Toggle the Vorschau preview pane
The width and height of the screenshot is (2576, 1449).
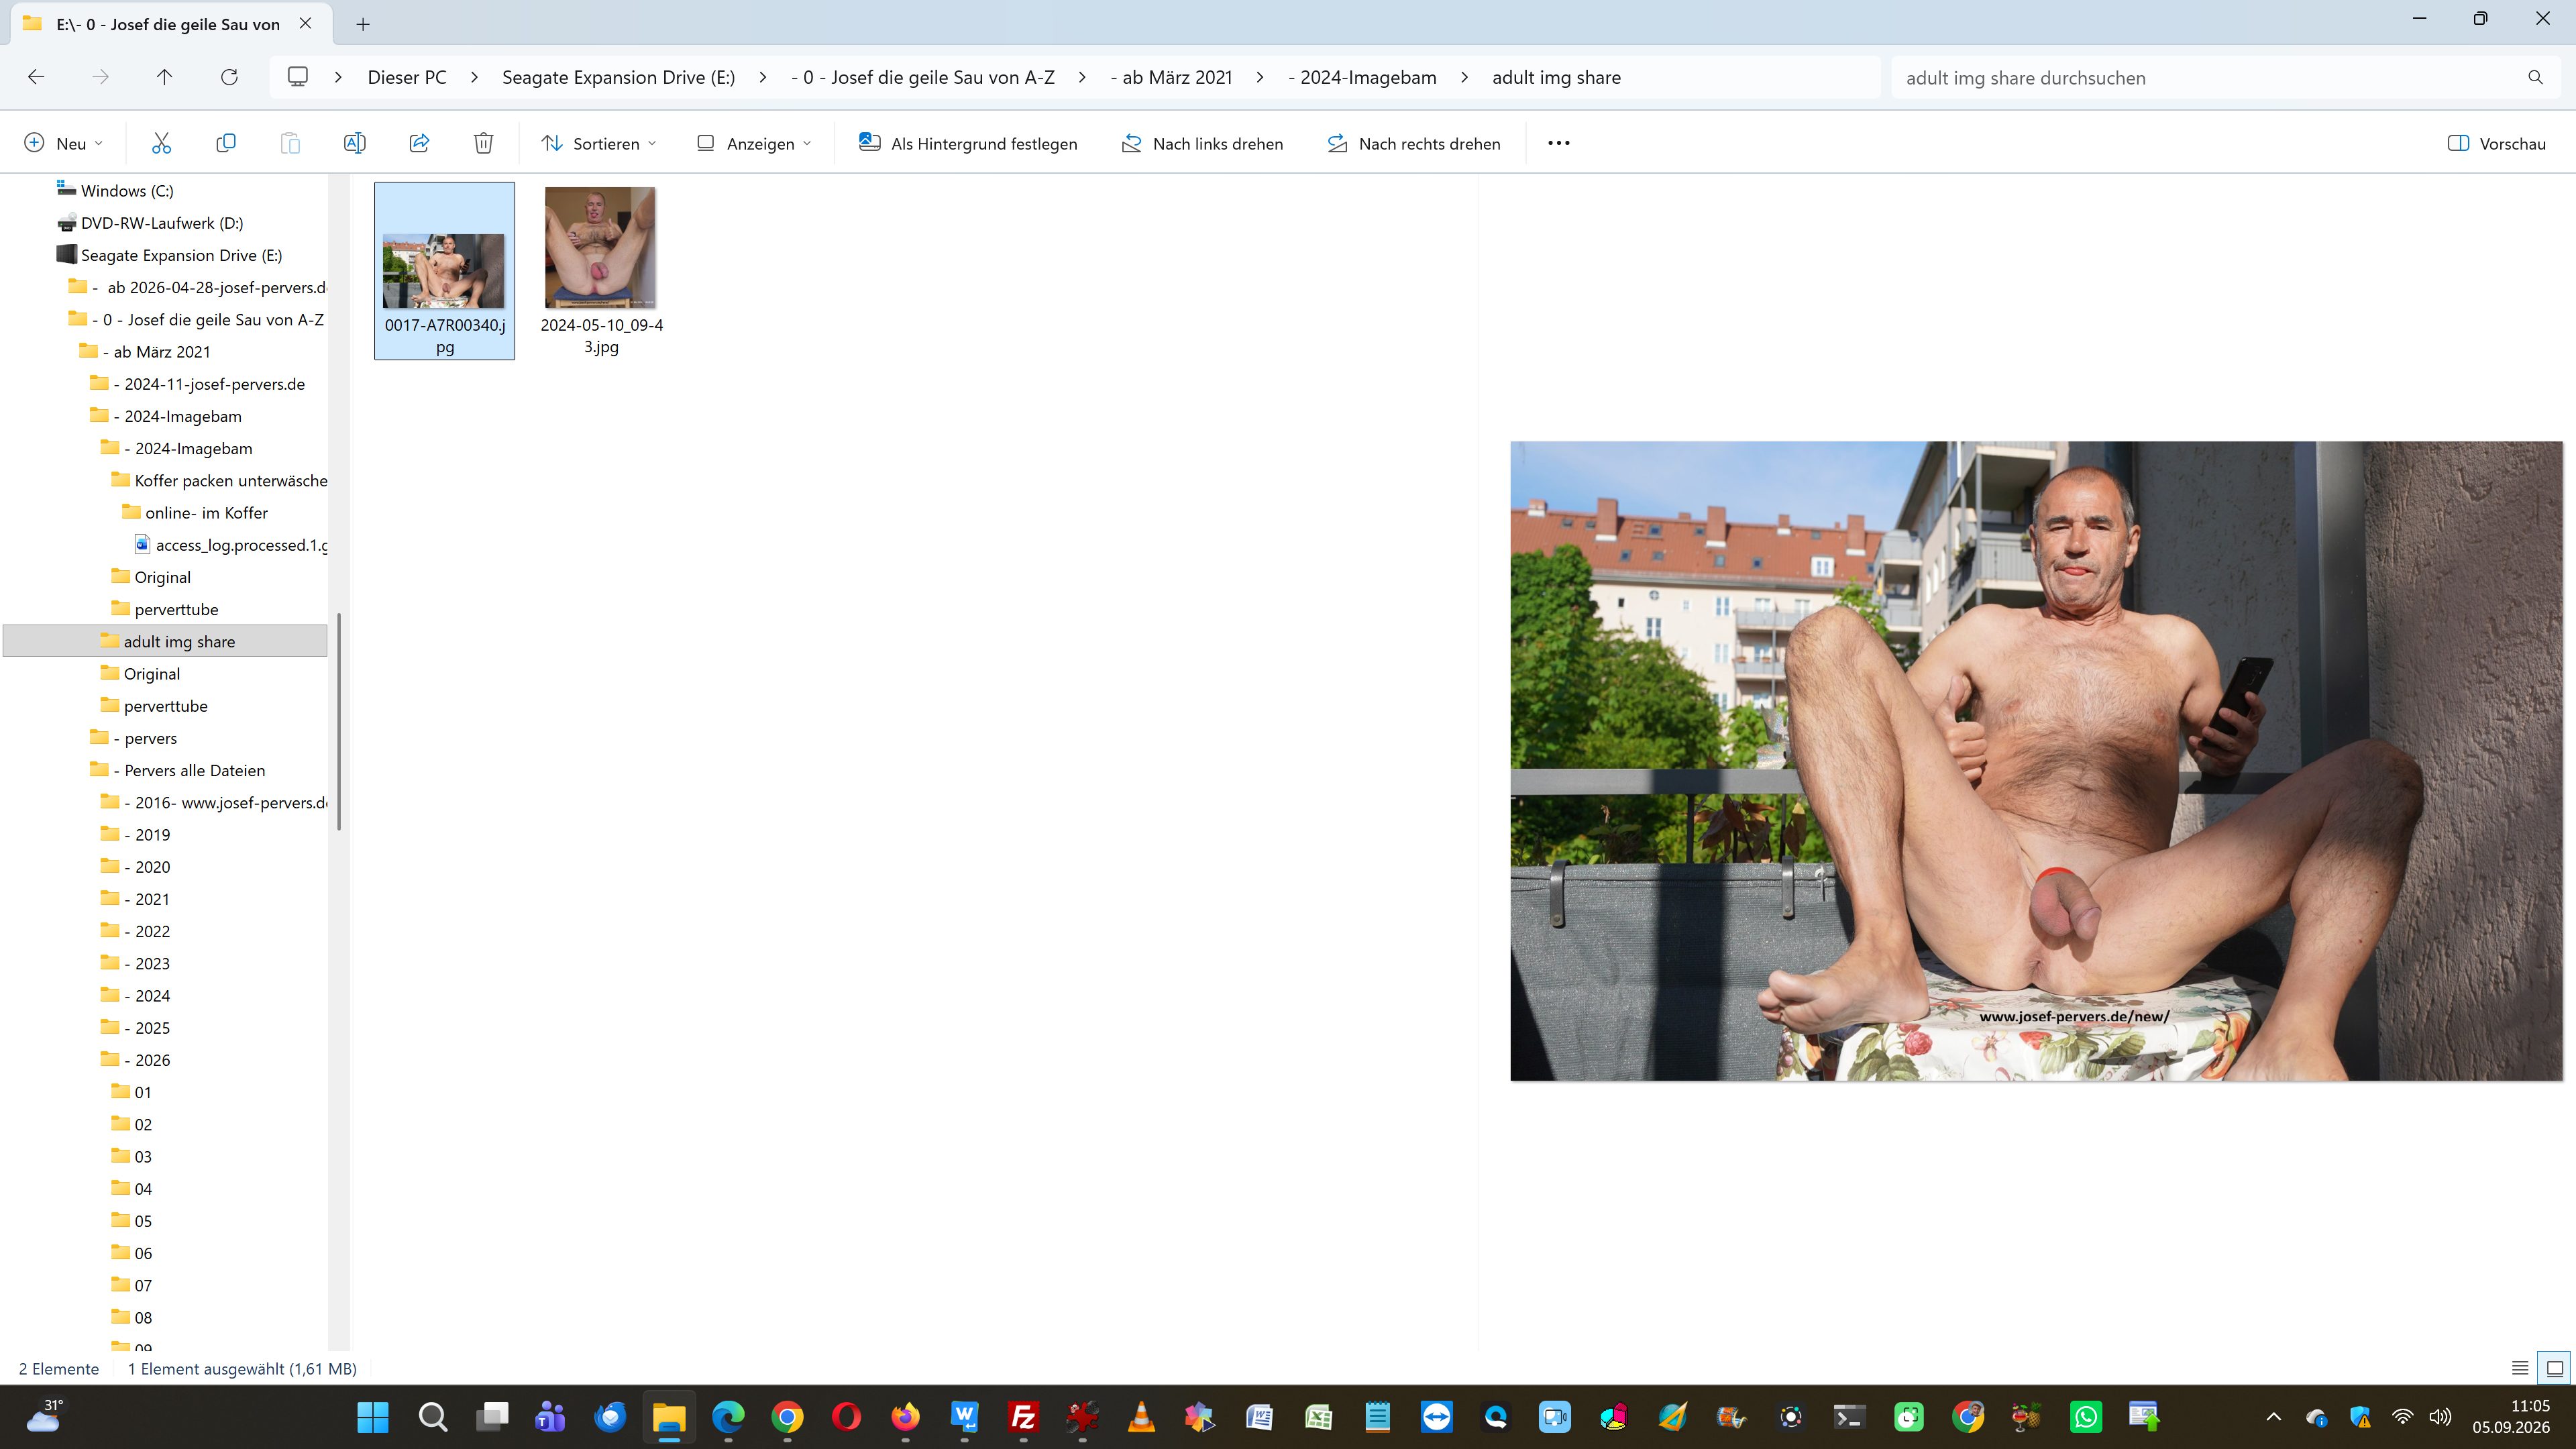pos(2496,143)
